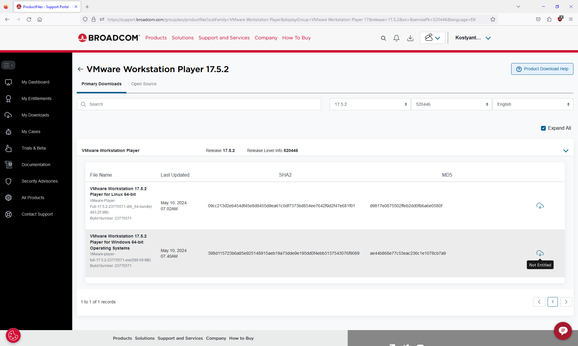Viewport: 578px width, 346px height.
Task: Click footer Products link
Action: [122, 338]
